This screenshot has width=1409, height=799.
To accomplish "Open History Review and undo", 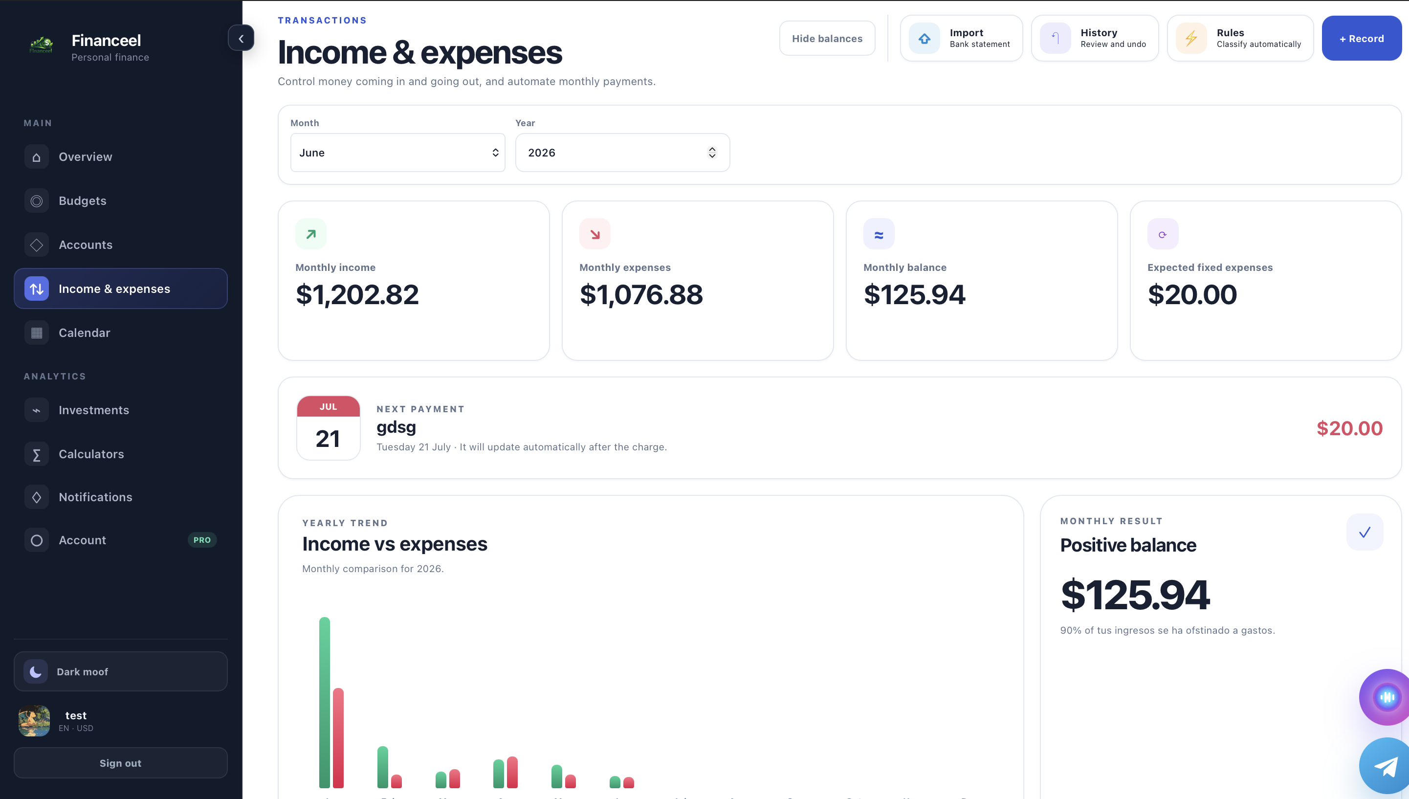I will click(x=1095, y=39).
